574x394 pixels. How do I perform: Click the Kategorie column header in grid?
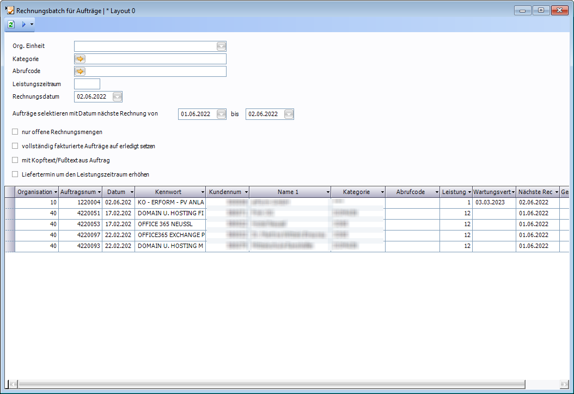point(356,192)
